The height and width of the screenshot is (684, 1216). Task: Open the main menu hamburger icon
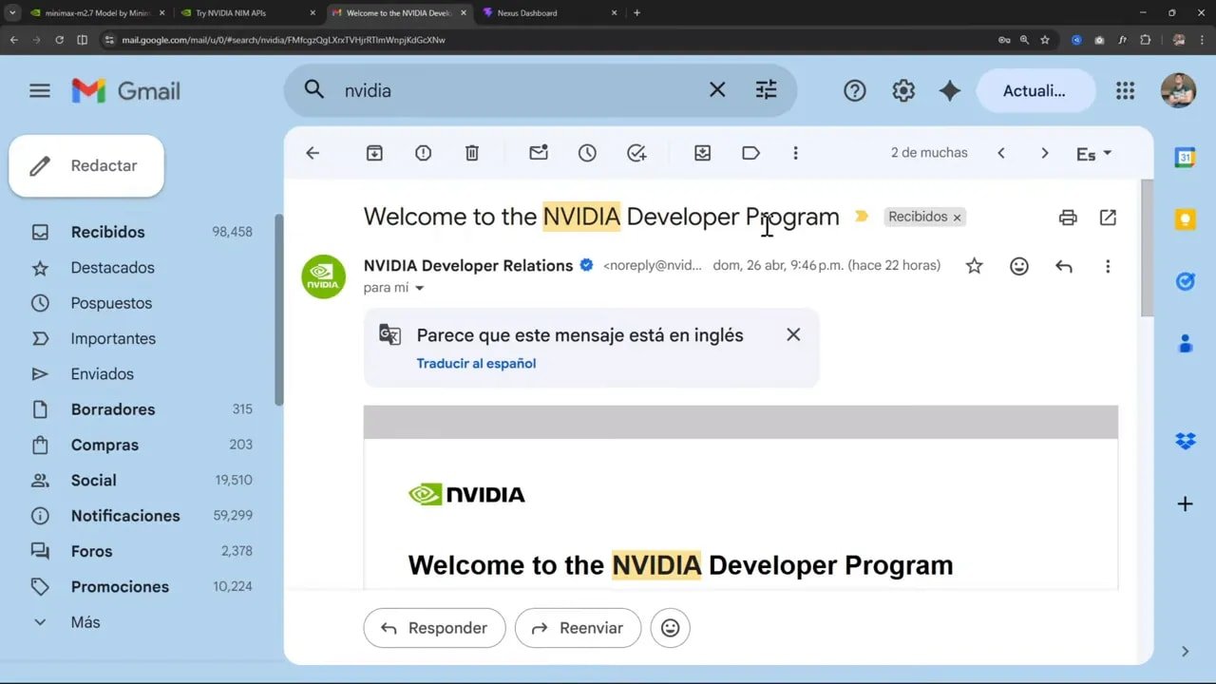click(x=40, y=91)
